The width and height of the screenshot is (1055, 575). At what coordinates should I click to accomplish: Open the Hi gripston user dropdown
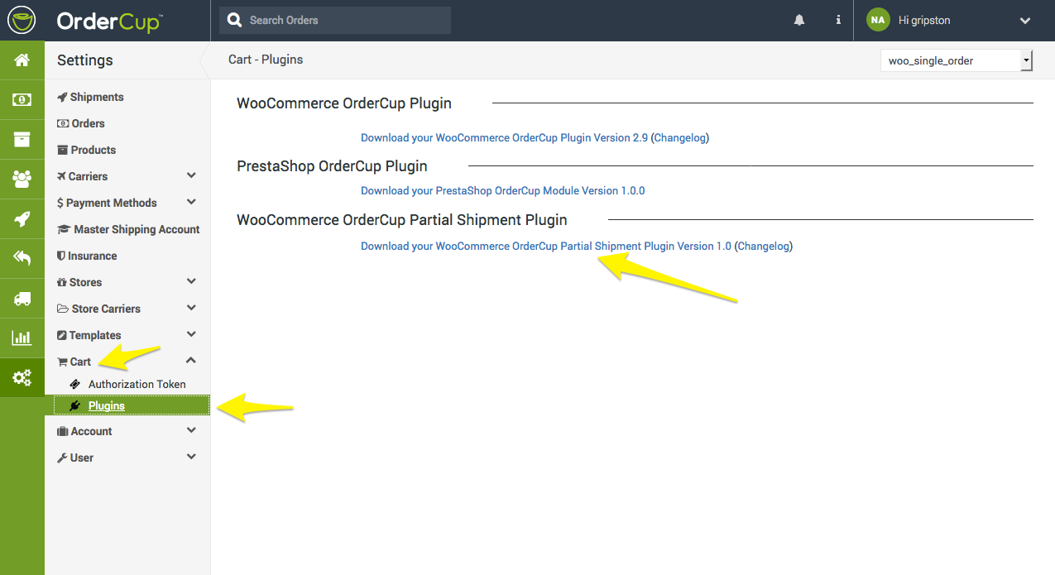point(954,21)
